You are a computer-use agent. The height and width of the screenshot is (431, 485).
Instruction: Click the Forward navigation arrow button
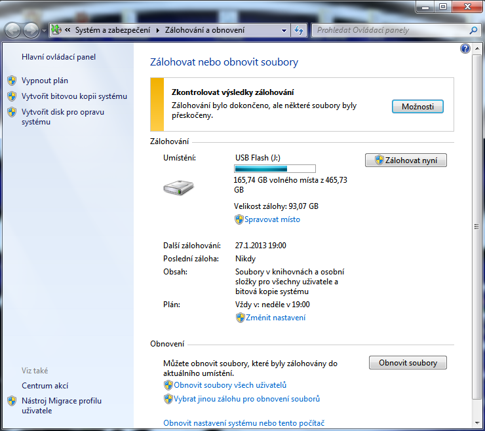(x=31, y=30)
